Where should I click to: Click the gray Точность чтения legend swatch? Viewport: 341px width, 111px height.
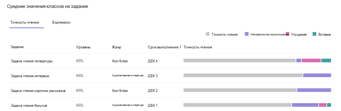tap(208, 34)
